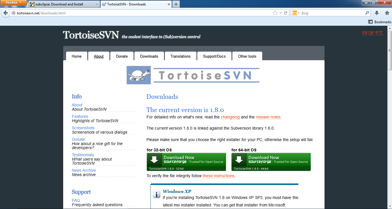Reload the page with the refresh icon
Image resolution: width=392 pixels, height=209 pixels.
pyautogui.click(x=285, y=13)
